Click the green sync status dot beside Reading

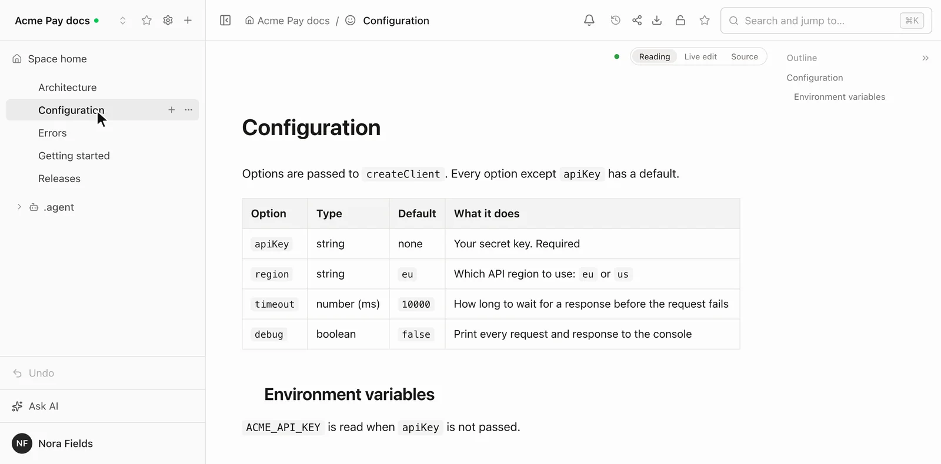616,57
